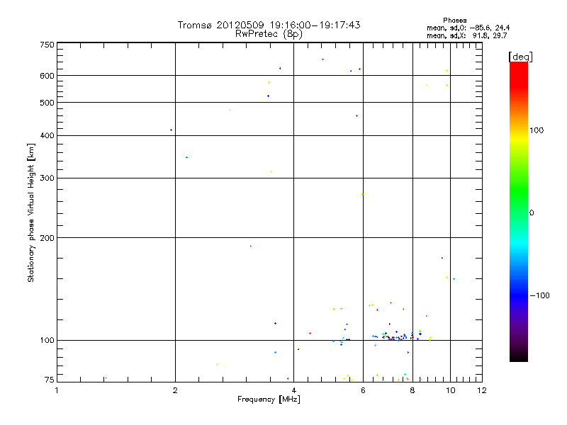Click the colorbar label '0'
Screen dimensions: 567x425
[532, 213]
